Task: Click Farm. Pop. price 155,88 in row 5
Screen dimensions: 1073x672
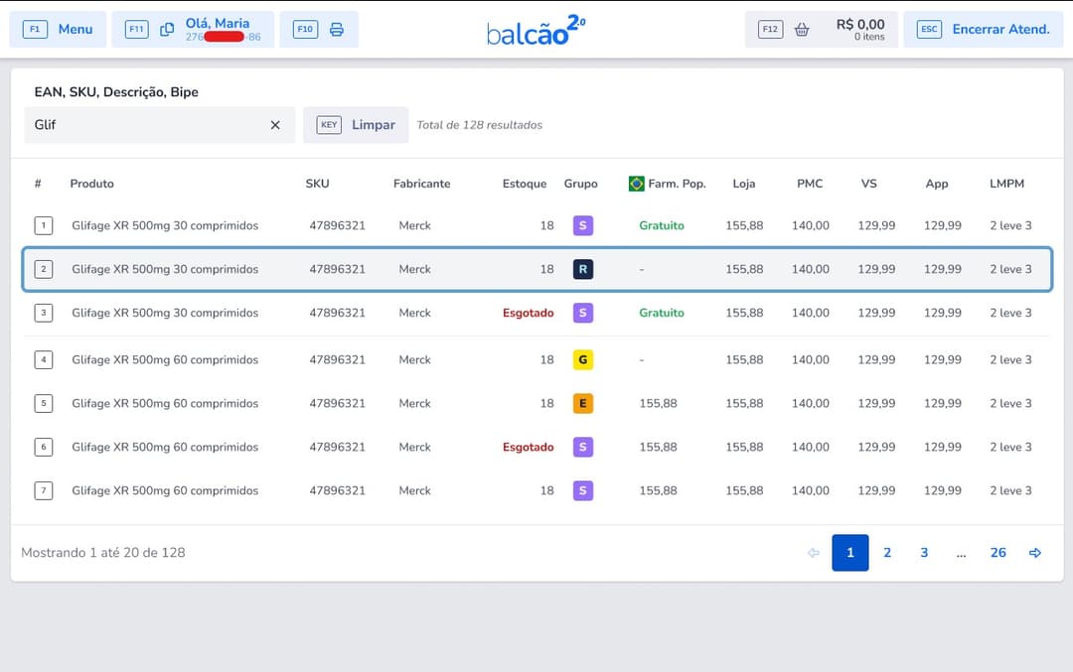Action: pos(659,403)
